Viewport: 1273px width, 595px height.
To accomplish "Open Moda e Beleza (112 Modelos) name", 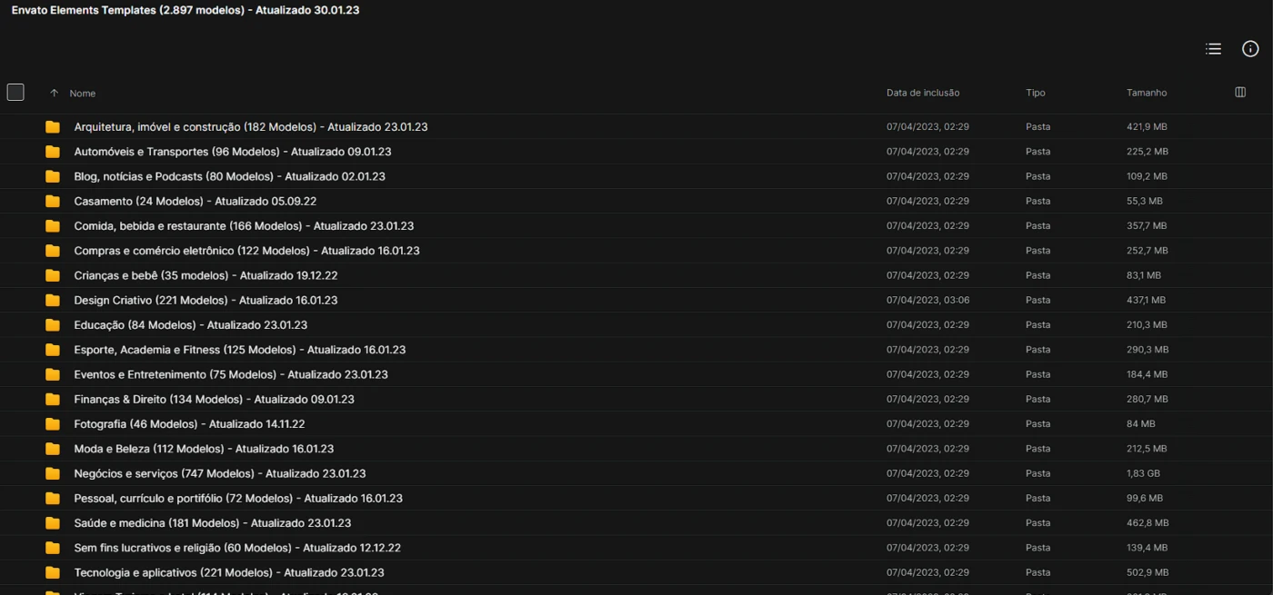I will [x=204, y=449].
